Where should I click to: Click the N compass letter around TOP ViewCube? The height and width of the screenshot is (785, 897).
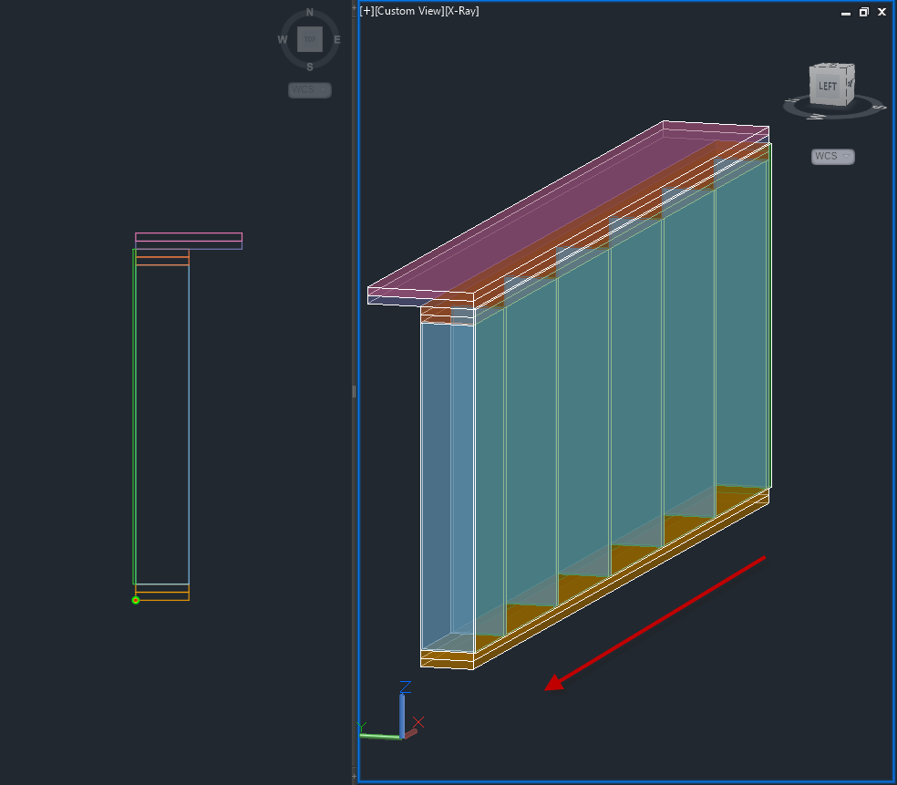(x=310, y=12)
